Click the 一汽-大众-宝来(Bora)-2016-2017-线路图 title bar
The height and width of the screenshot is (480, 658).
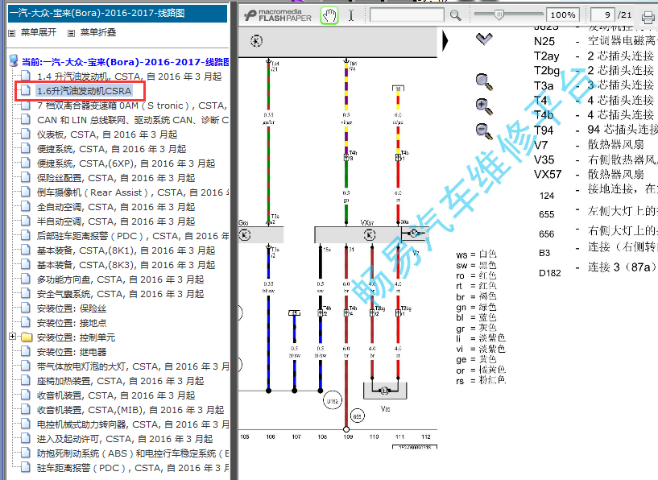coord(118,14)
